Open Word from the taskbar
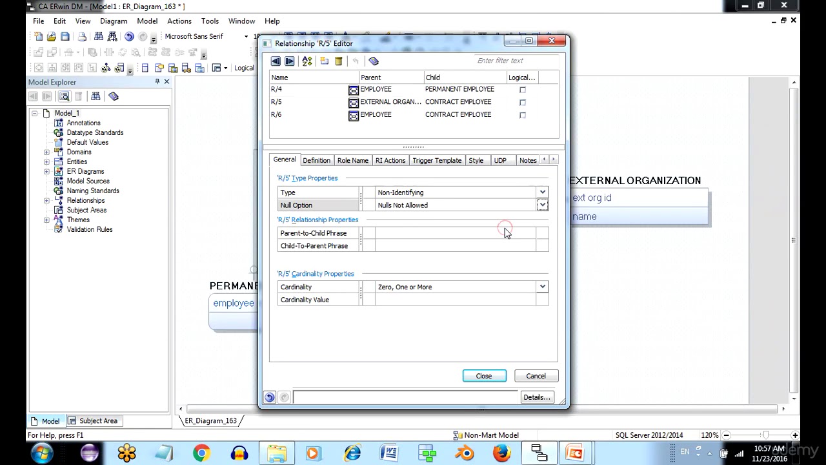Screen dimensions: 826x465 [389, 453]
